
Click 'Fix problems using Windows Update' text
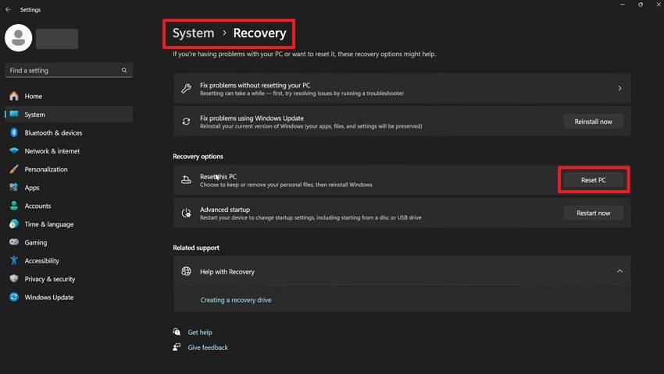pyautogui.click(x=252, y=118)
